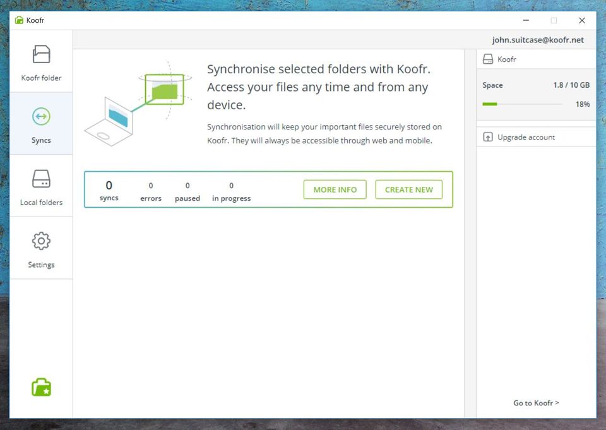Open the Go to Koofr link
Viewport: 606px width, 430px height.
536,403
